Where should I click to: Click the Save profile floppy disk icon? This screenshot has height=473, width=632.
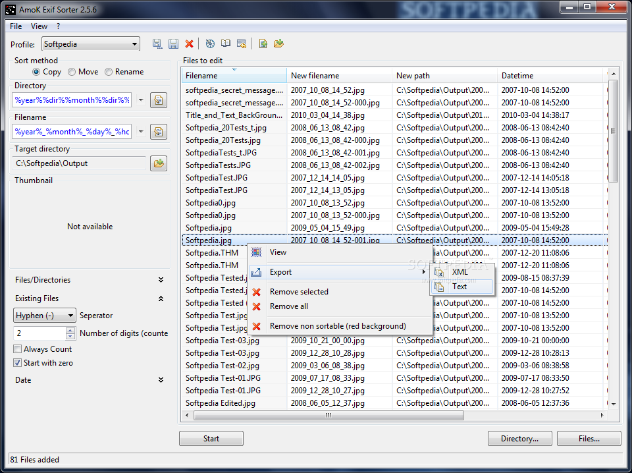(173, 44)
